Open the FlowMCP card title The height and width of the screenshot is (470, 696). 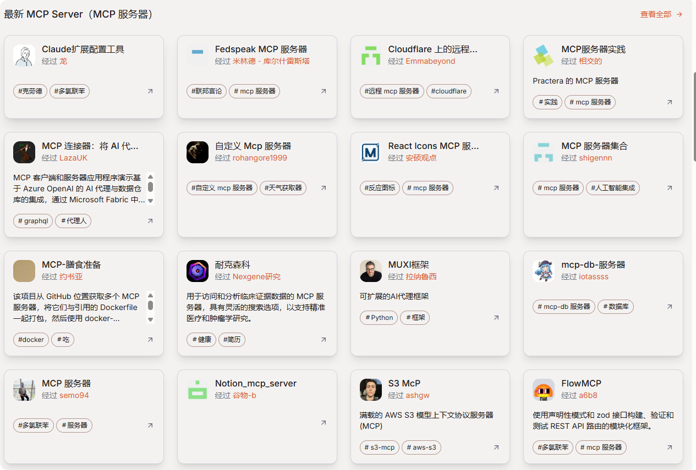click(581, 384)
